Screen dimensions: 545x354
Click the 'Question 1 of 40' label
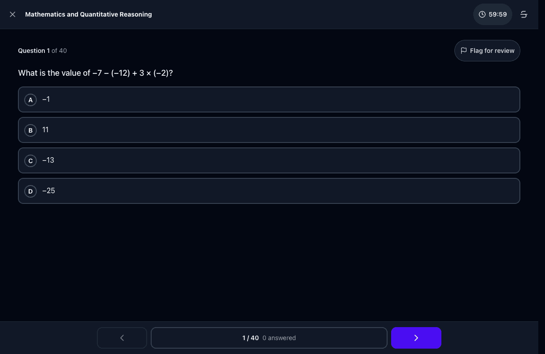[x=42, y=51]
